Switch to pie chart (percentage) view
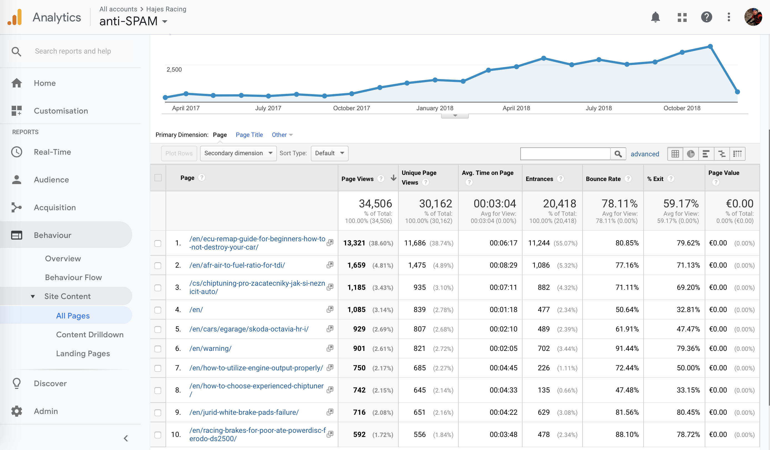The image size is (770, 450). coord(691,154)
